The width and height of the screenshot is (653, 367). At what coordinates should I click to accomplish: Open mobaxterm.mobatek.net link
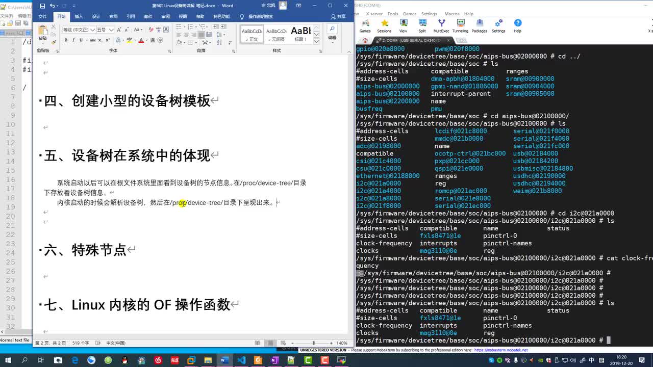tap(501, 350)
